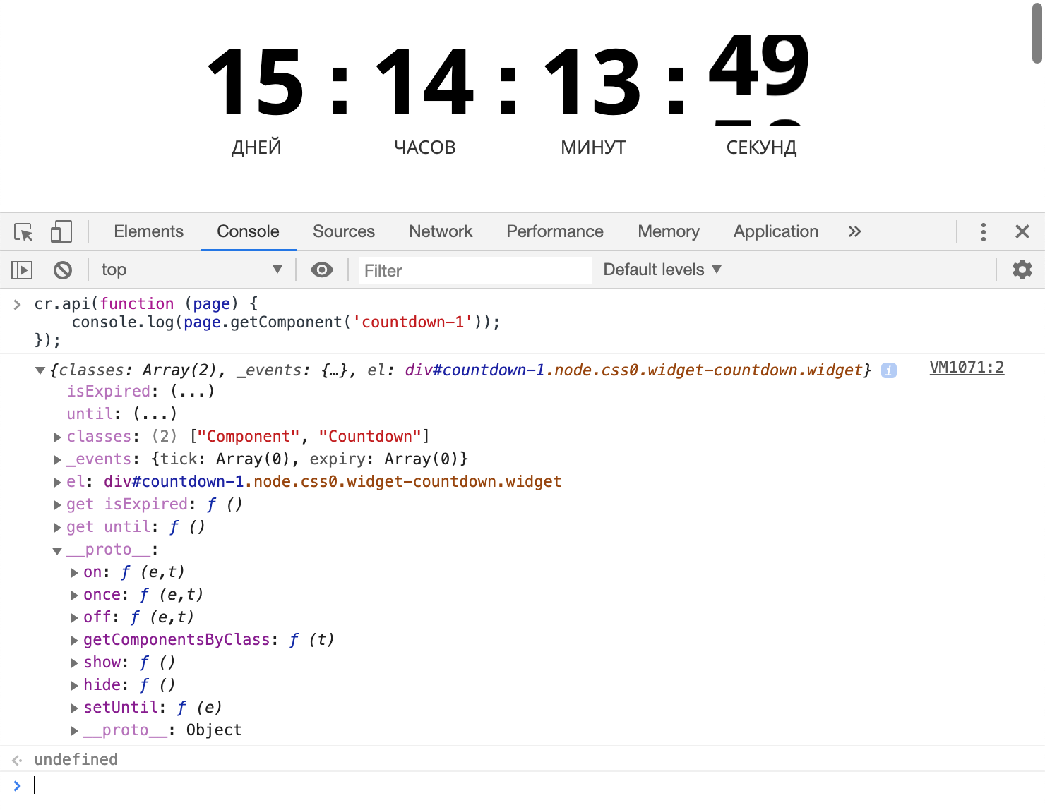Expand the _events property
The image size is (1045, 810).
click(x=58, y=460)
